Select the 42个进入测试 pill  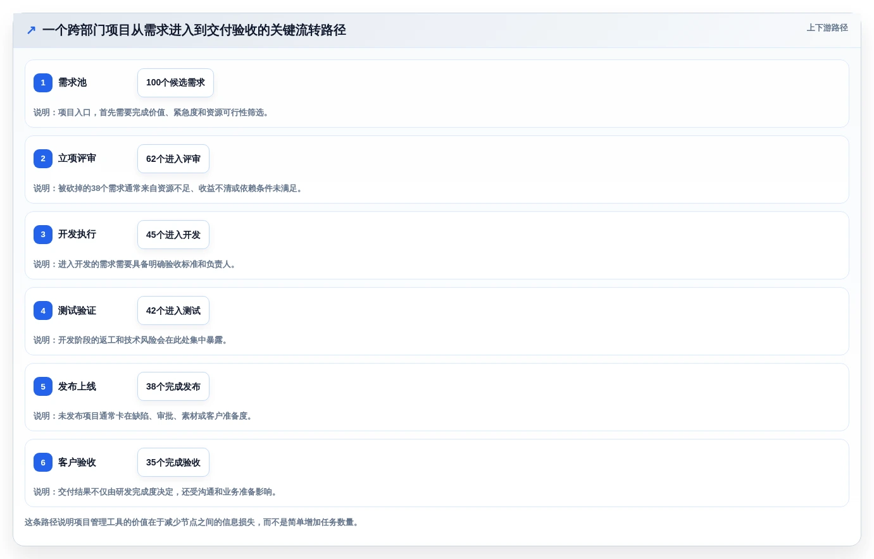click(173, 310)
